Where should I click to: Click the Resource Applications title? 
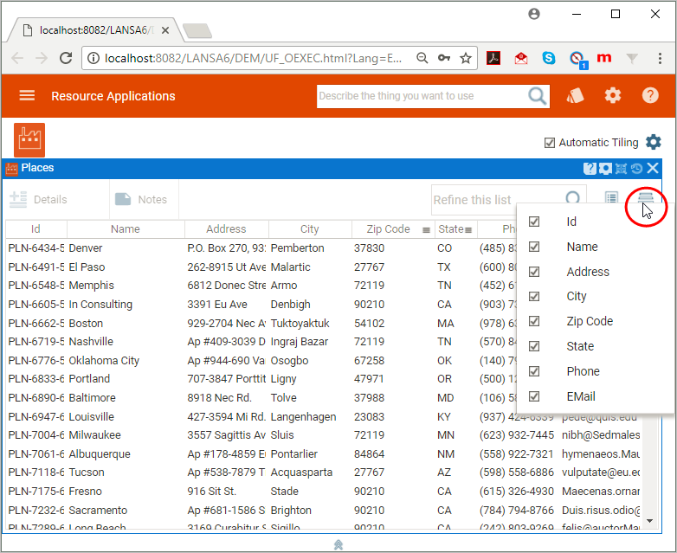(113, 96)
